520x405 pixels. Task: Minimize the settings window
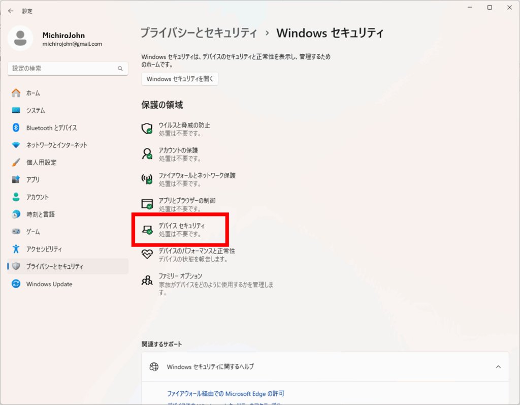[470, 7]
